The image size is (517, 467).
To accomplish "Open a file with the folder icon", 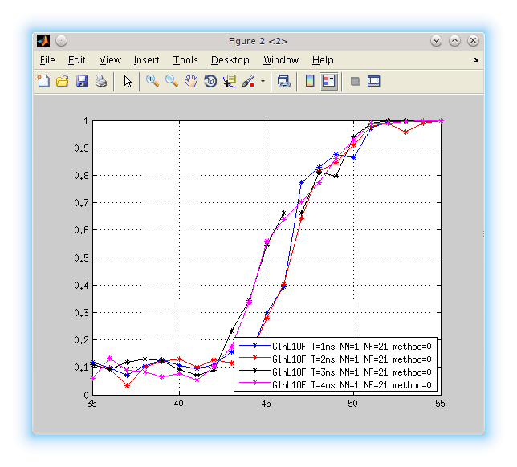I will 63,81.
